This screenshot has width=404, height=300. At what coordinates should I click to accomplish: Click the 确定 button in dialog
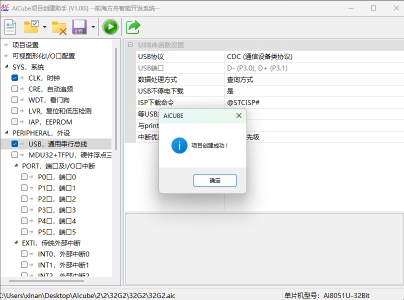coord(215,180)
